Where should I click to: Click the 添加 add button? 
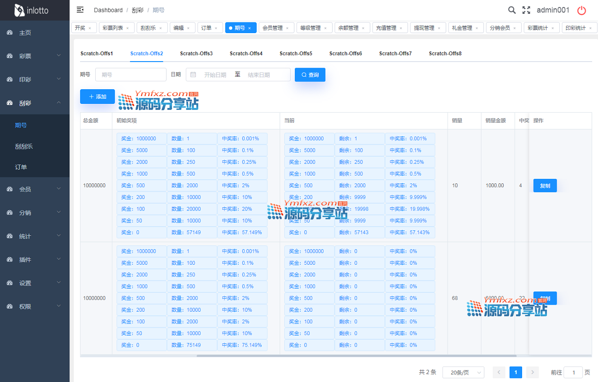coord(98,97)
